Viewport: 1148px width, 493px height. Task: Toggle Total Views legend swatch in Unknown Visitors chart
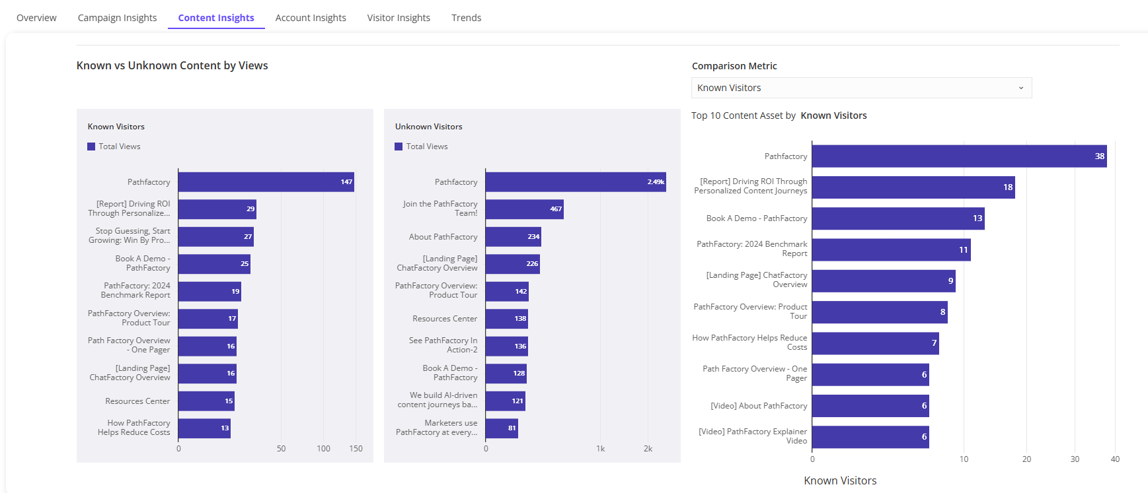click(x=399, y=147)
